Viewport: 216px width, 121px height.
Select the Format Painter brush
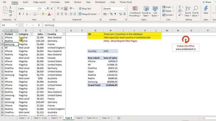10,15
